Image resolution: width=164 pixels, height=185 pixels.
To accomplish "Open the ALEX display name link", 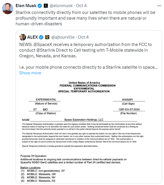I will click(33, 37).
